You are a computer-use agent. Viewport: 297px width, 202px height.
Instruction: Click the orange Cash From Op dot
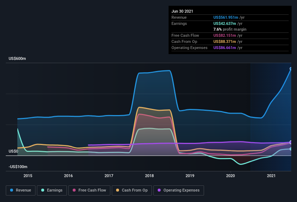pyautogui.click(x=118, y=190)
